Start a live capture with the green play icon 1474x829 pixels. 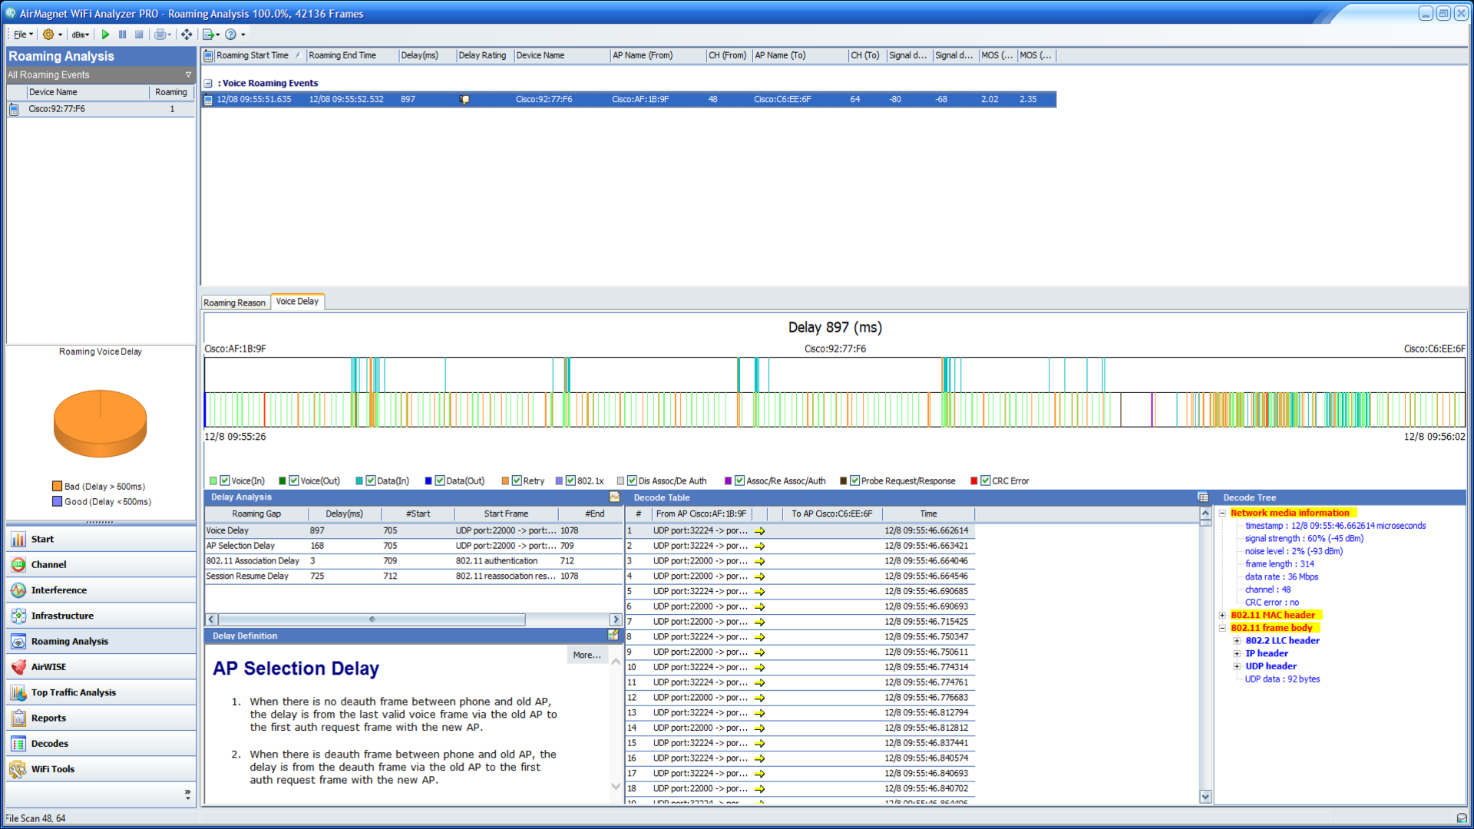click(x=105, y=35)
